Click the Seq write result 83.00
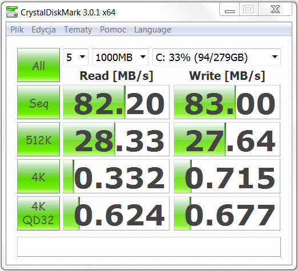298x271 pixels. click(x=227, y=102)
